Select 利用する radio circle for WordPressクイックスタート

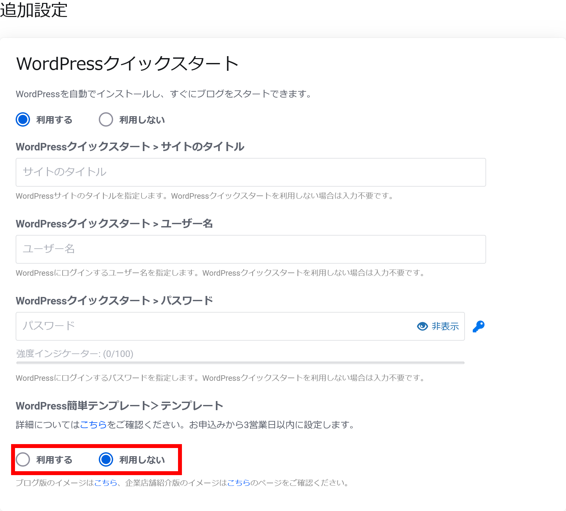pyautogui.click(x=23, y=119)
